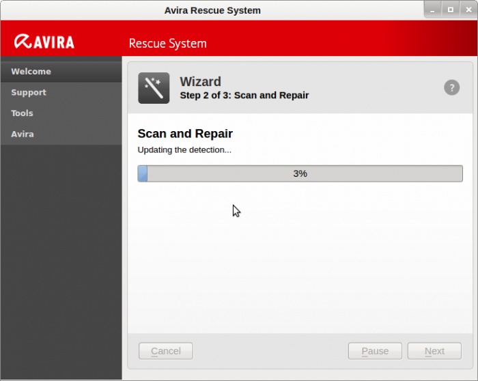Close the Avira Rescue System window
Viewport: 478px width, 381px height.
click(x=468, y=10)
